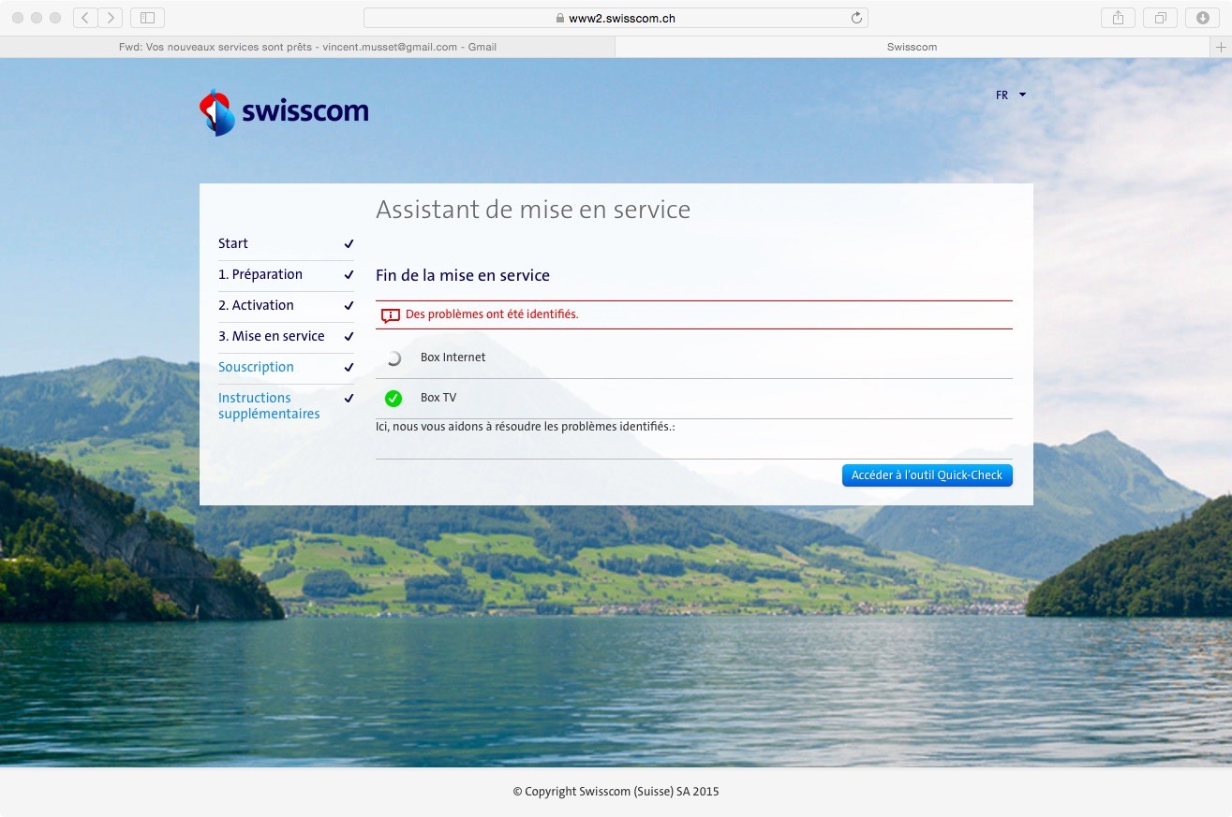Image resolution: width=1232 pixels, height=817 pixels.
Task: Click the green check next to Box TV
Action: (393, 399)
